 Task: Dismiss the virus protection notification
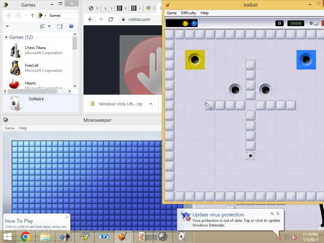(x=278, y=214)
